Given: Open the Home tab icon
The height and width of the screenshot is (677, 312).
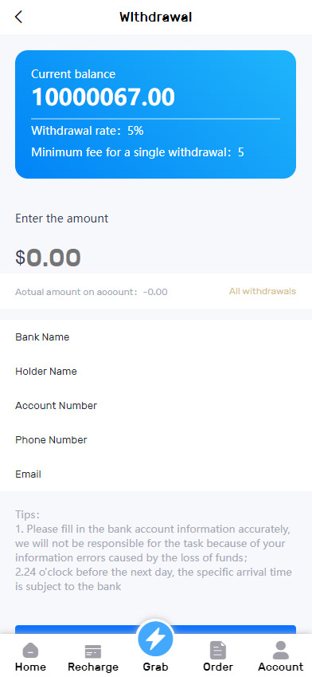Looking at the screenshot, I should click(30, 650).
